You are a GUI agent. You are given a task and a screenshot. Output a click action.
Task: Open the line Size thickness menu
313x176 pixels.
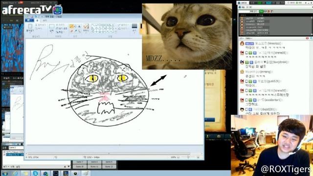pos(134,28)
